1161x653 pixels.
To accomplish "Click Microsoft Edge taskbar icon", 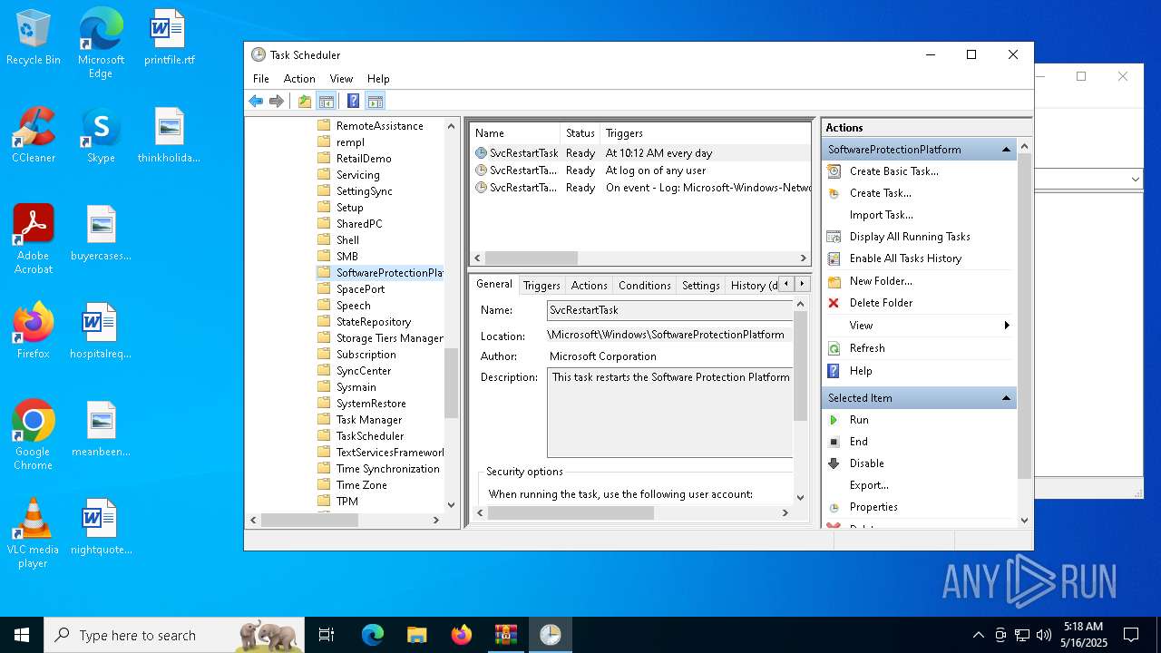I will pyautogui.click(x=373, y=635).
